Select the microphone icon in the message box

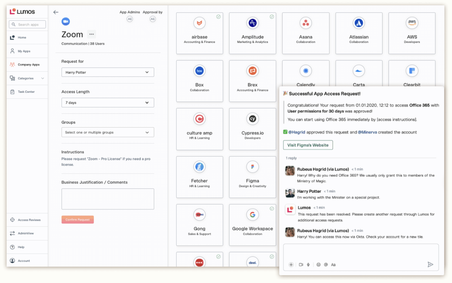point(308,264)
